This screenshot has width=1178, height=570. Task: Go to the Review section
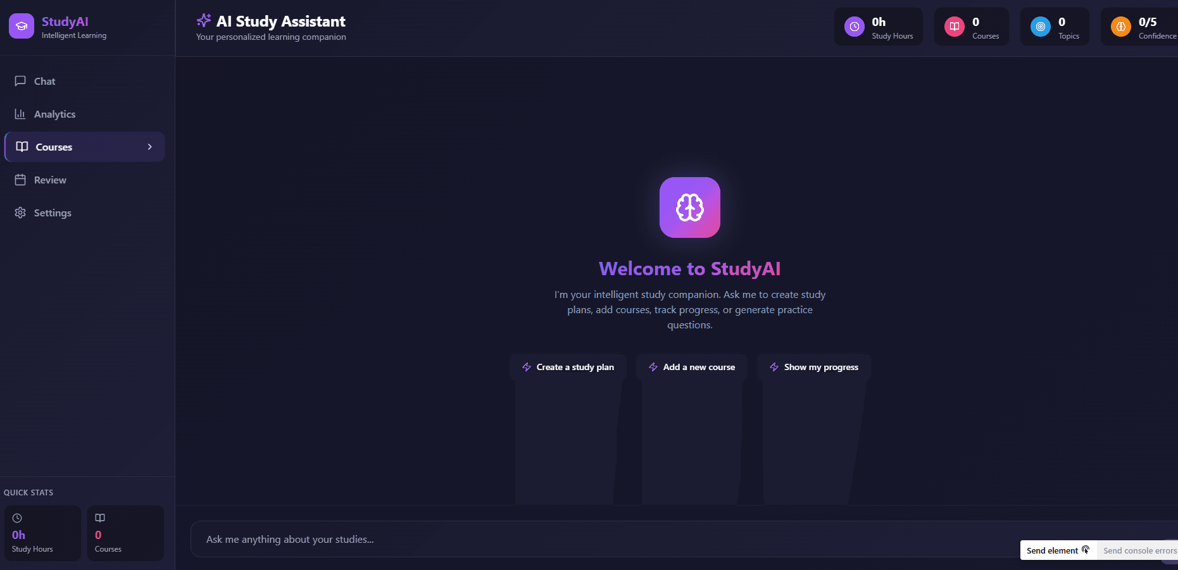[50, 180]
